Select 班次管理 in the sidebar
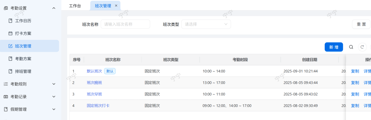The width and height of the screenshot is (371, 120). pyautogui.click(x=23, y=46)
